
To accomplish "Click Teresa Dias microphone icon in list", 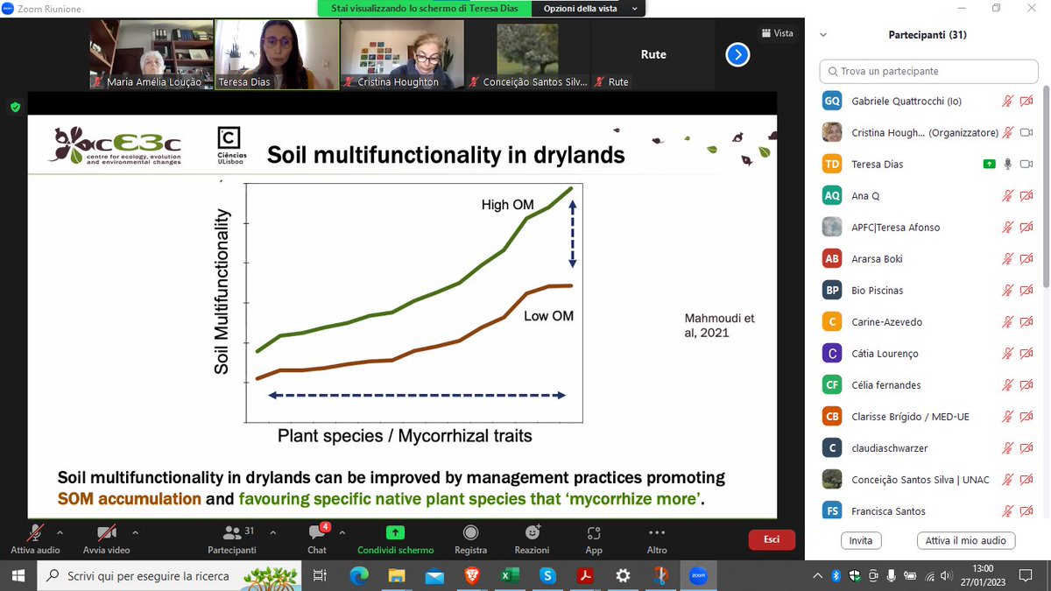I will pos(1008,165).
